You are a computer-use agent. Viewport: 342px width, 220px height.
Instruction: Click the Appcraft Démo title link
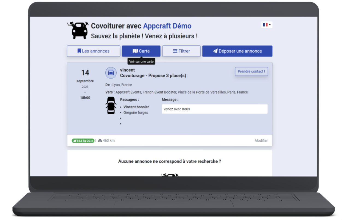tap(167, 26)
